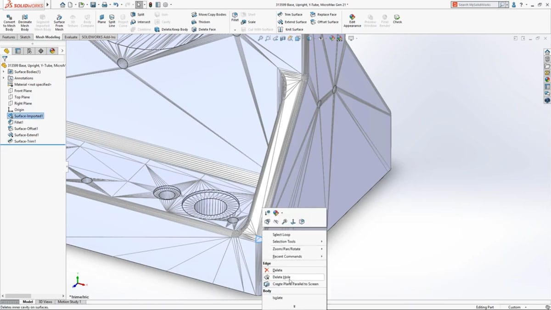Open Fillet dropdown arrow

[235, 30]
